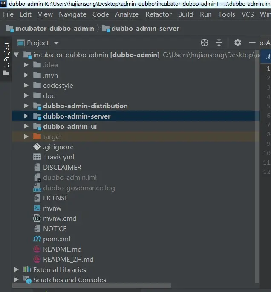Click the mvnw shell script icon
Screen dimensions: 271x292
[37, 208]
